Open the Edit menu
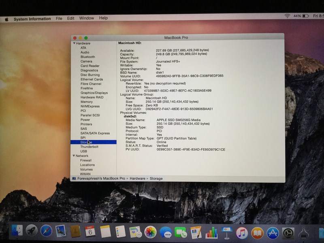 (70, 18)
